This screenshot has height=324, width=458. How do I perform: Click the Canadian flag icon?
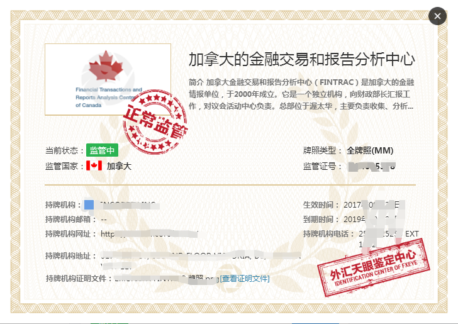coord(94,166)
